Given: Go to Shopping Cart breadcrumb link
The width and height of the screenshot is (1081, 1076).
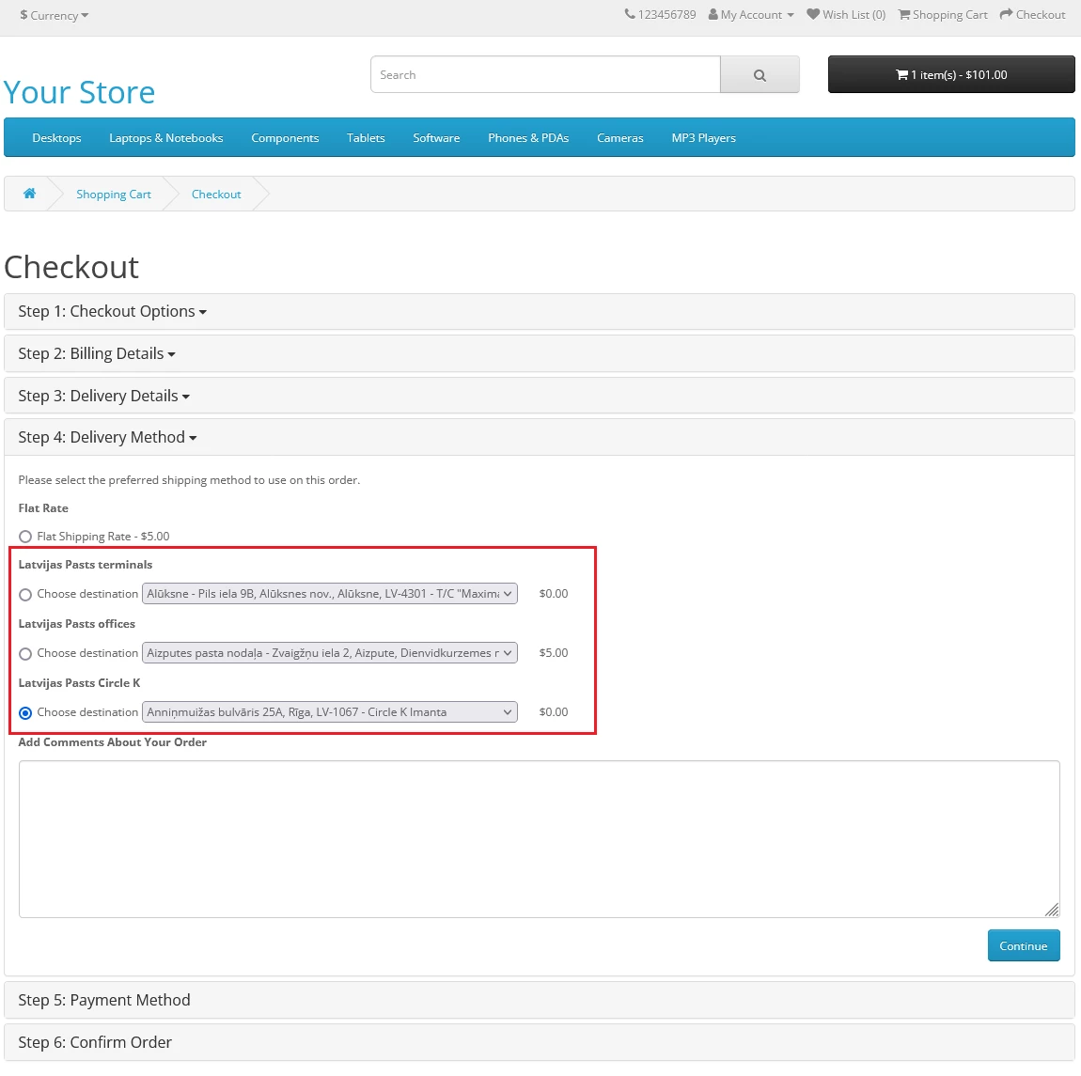Looking at the screenshot, I should 113,195.
